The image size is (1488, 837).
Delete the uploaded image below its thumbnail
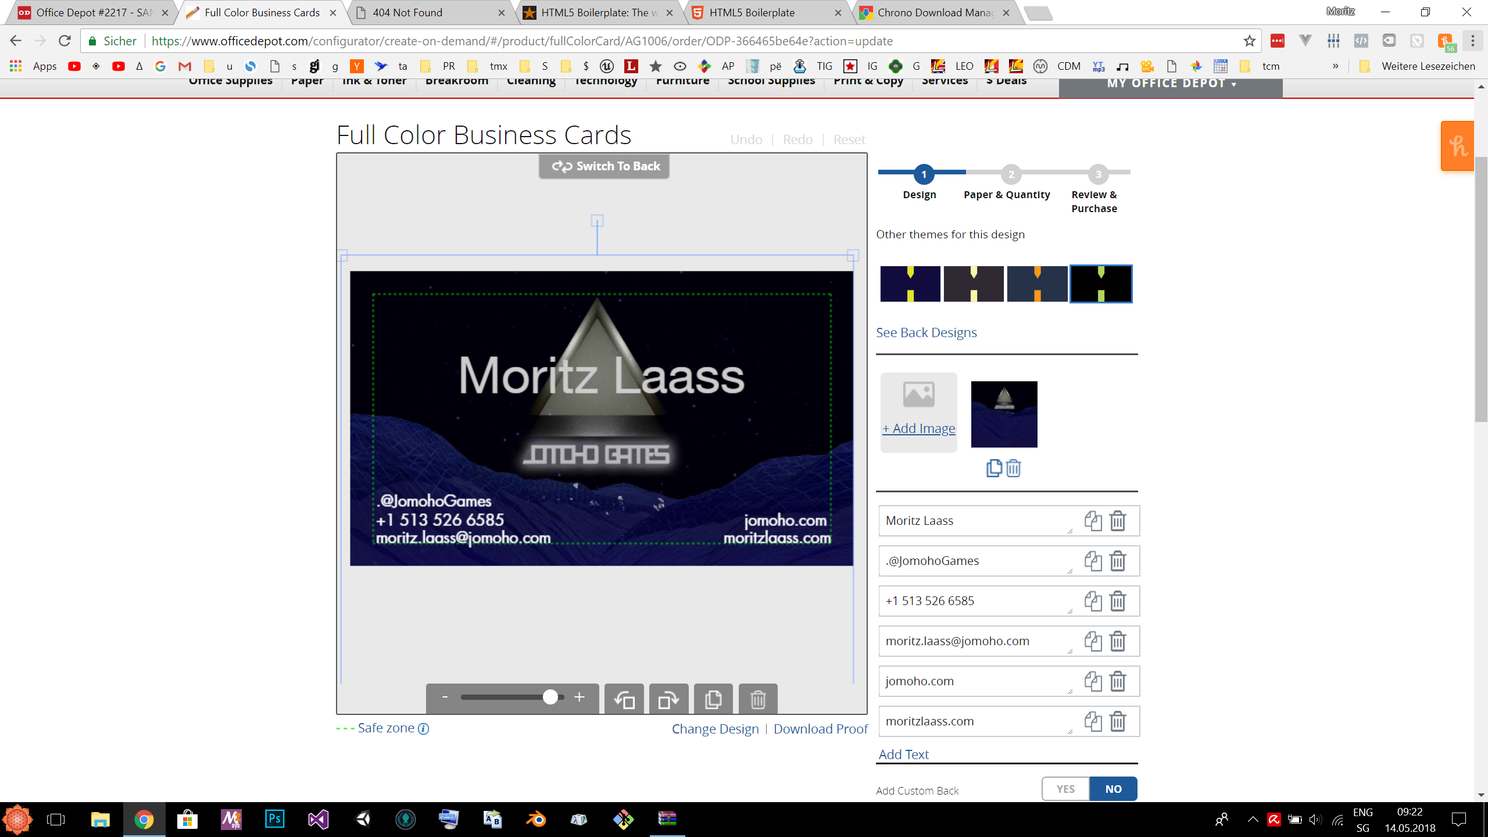[1014, 468]
